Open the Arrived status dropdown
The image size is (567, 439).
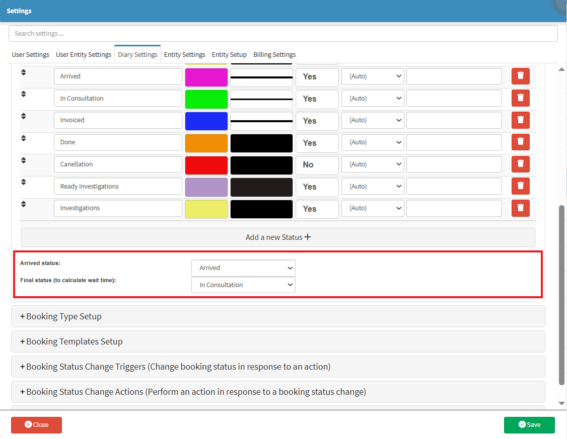tap(243, 268)
